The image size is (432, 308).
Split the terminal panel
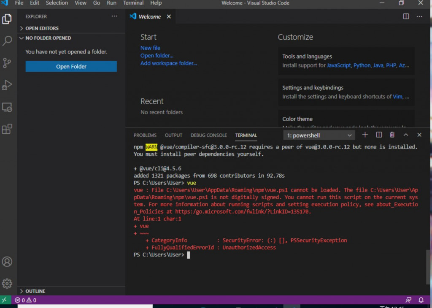pyautogui.click(x=379, y=135)
